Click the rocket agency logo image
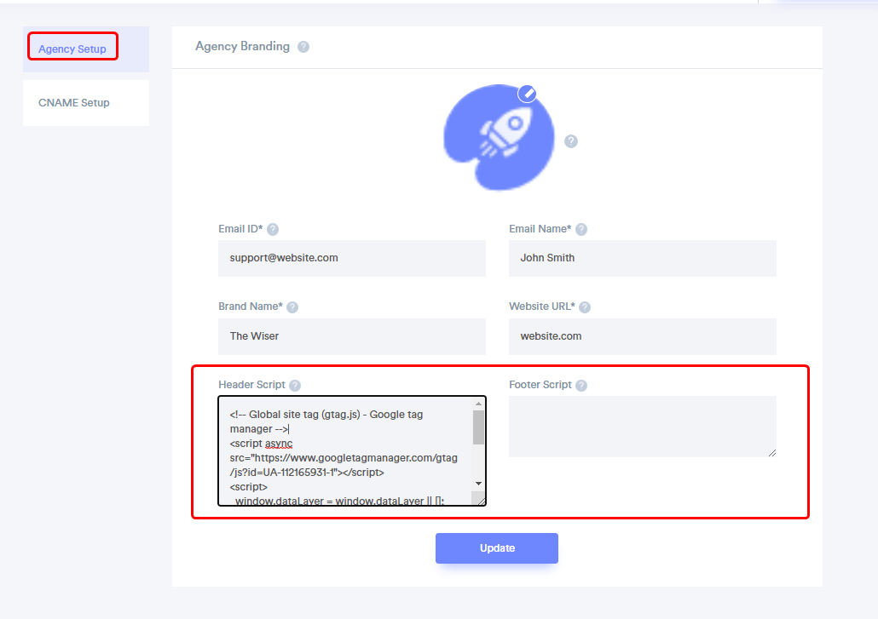Screen dimensions: 878x619 [499, 138]
